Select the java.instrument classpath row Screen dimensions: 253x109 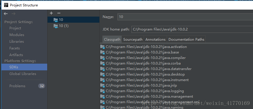coord(176,80)
